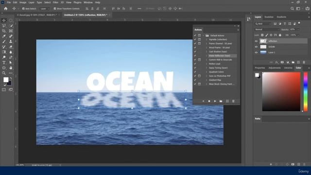This screenshot has height=175, width=311.
Task: Click the hue slider in Color panel
Action: pyautogui.click(x=306, y=92)
